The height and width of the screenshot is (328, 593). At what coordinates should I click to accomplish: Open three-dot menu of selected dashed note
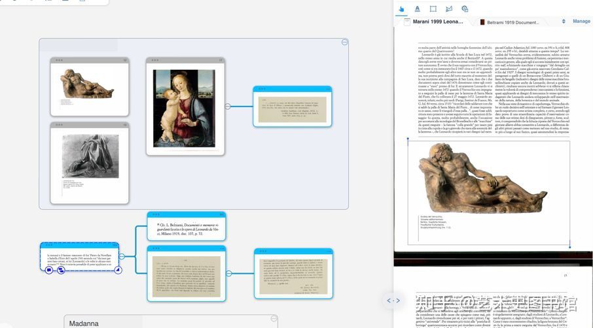coord(49,245)
